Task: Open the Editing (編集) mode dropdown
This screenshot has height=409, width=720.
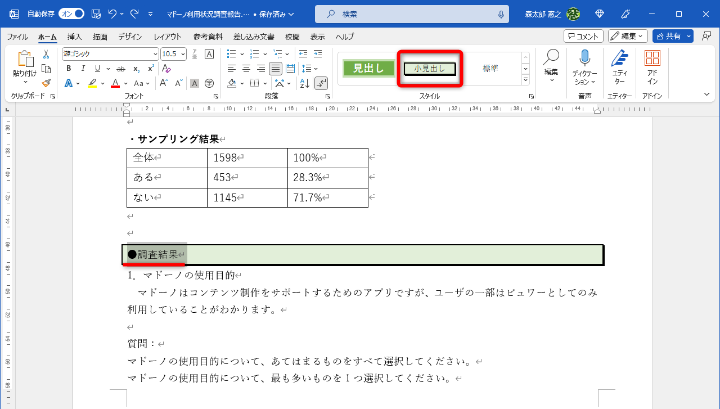Action: click(629, 36)
